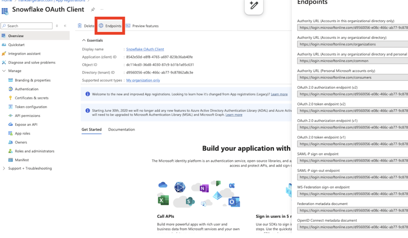Click the SharePoint icon in Call APIs graphic
Image resolution: width=408 pixels, height=238 pixels.
coord(190,201)
